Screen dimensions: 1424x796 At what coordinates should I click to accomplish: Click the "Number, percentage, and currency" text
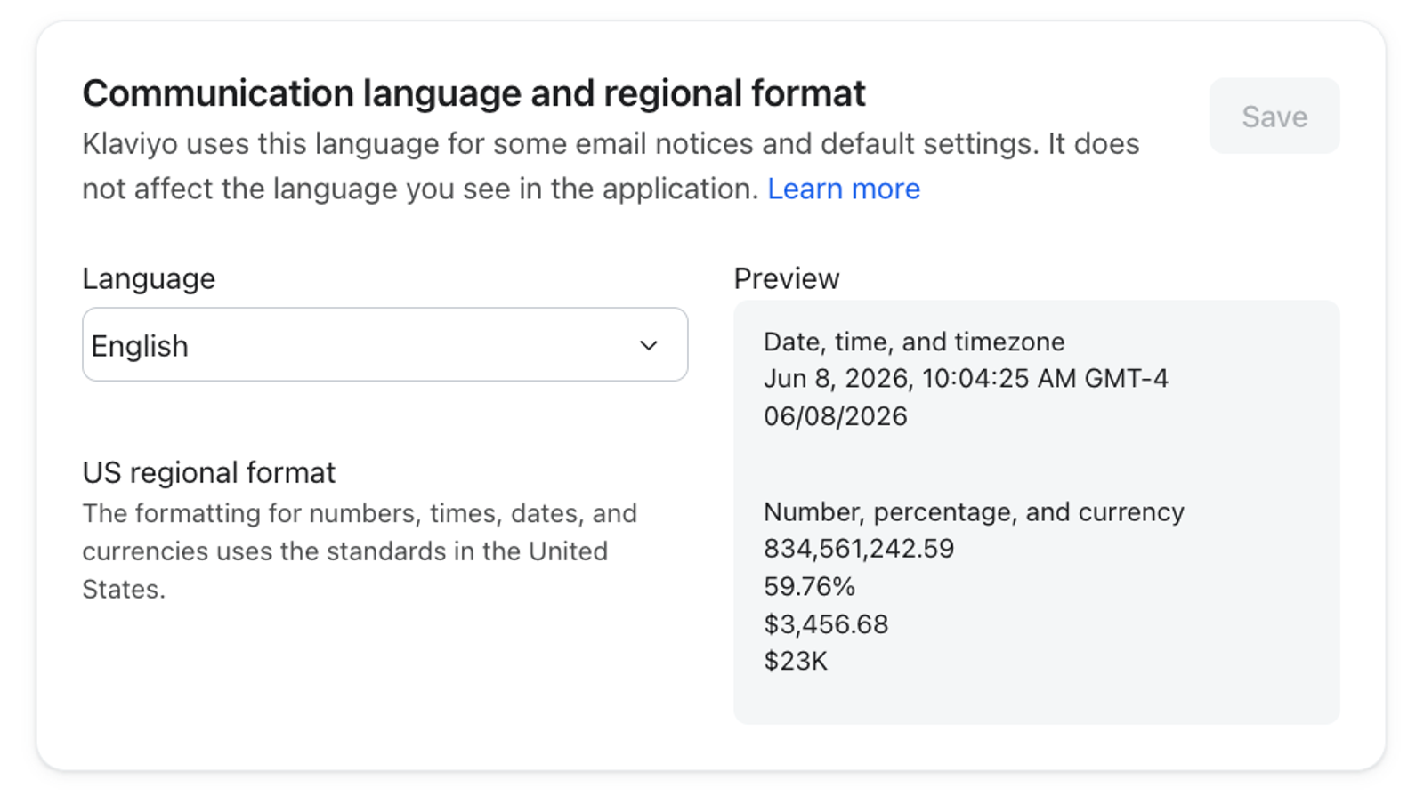(x=974, y=512)
